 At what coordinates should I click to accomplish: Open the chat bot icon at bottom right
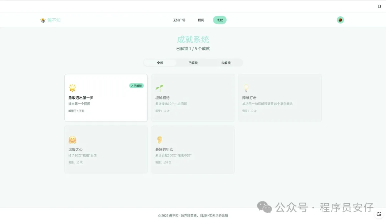(x=379, y=214)
